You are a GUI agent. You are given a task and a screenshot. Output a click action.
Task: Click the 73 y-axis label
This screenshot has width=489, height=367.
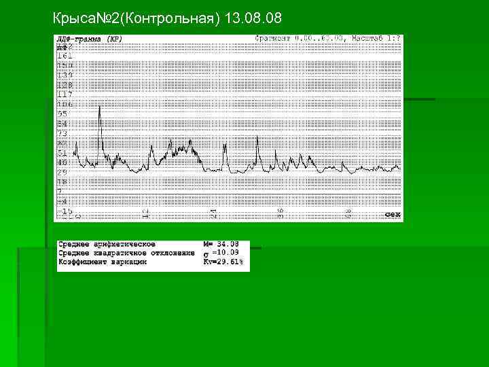62,133
